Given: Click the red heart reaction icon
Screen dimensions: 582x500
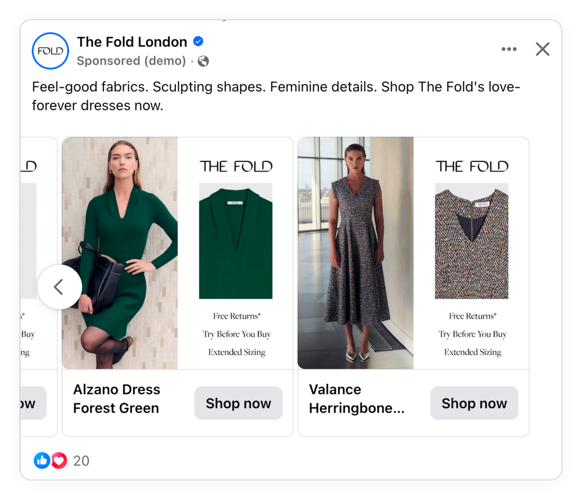Looking at the screenshot, I should coord(59,461).
